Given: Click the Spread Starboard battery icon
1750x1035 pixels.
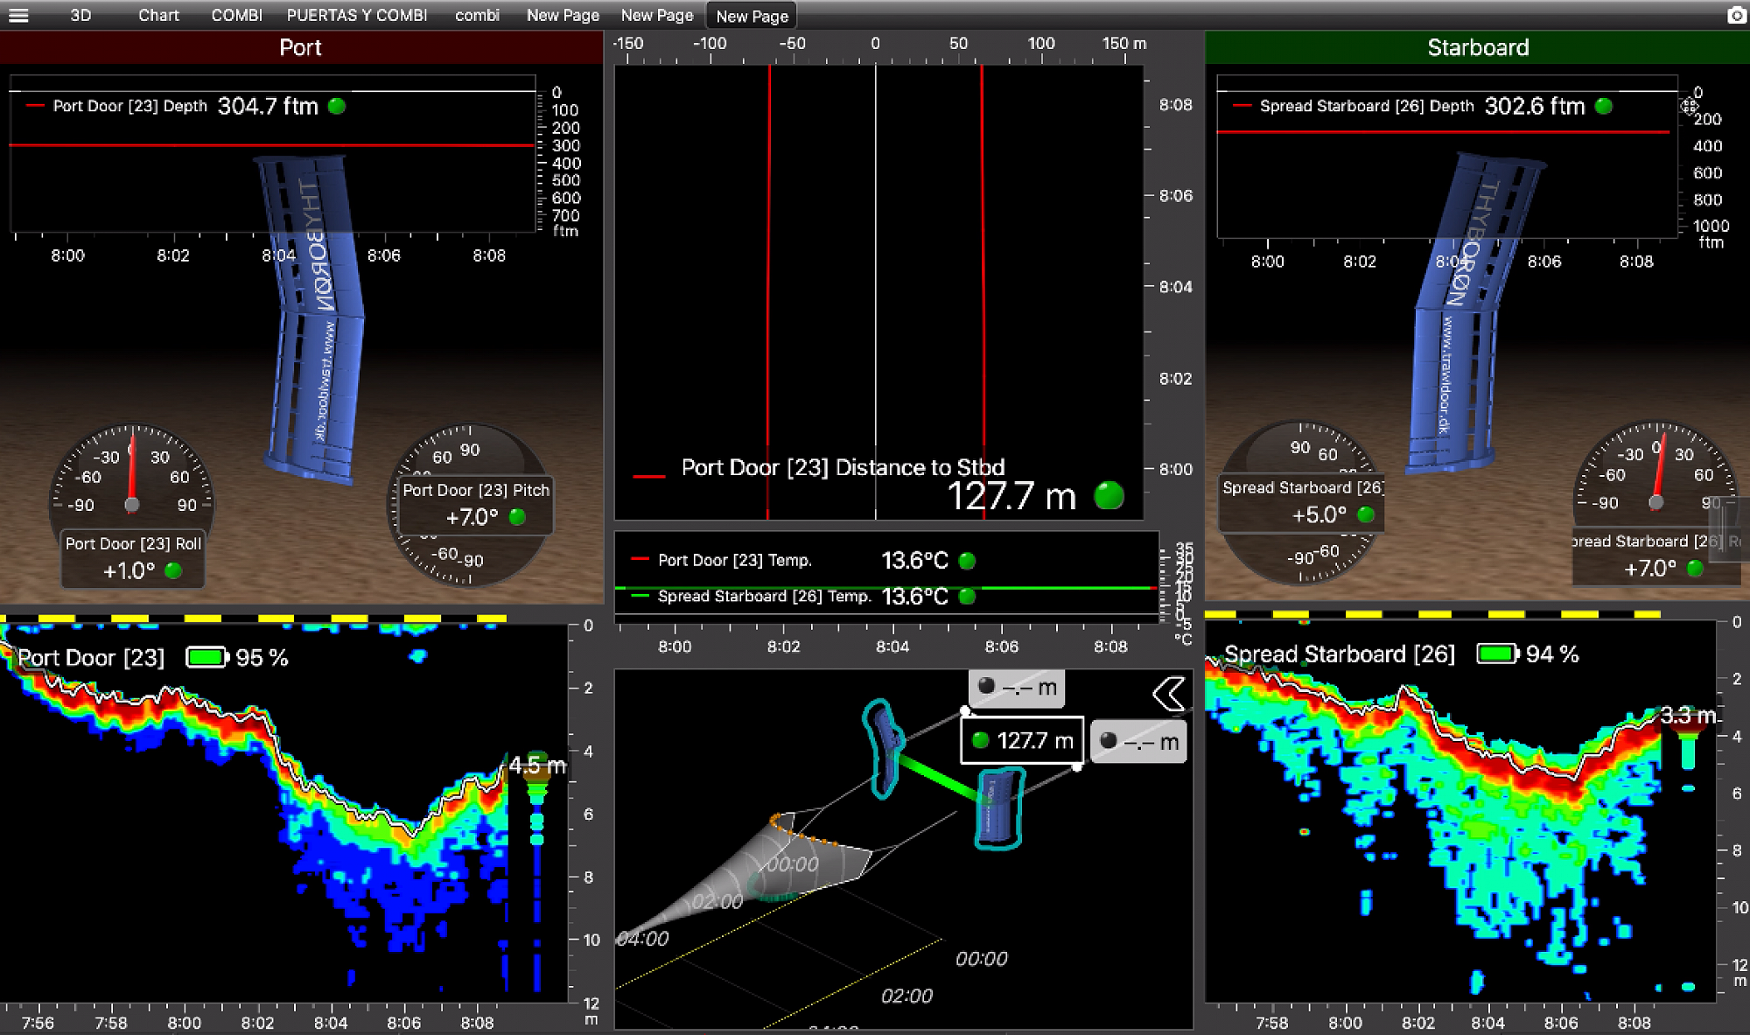Looking at the screenshot, I should coord(1497,654).
